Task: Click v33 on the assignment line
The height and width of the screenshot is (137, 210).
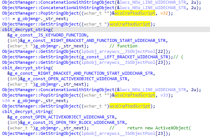Action: pos(6,19)
